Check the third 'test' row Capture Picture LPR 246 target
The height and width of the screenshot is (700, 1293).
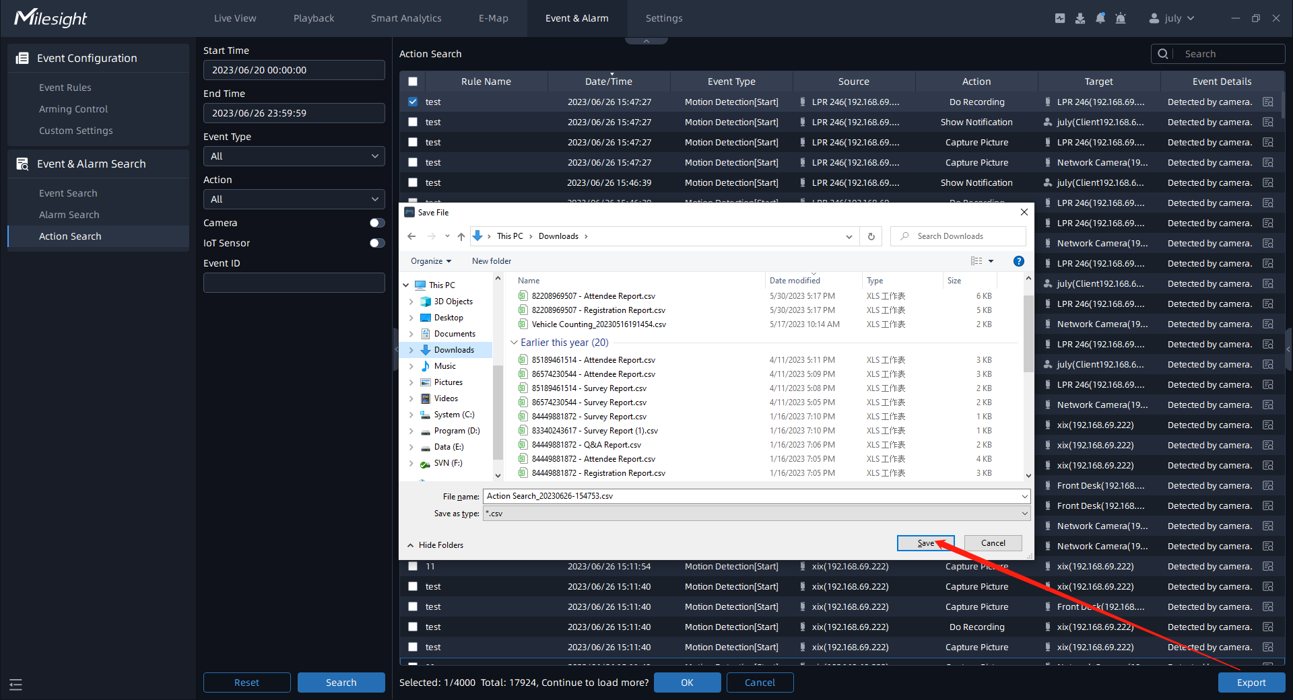(x=413, y=142)
